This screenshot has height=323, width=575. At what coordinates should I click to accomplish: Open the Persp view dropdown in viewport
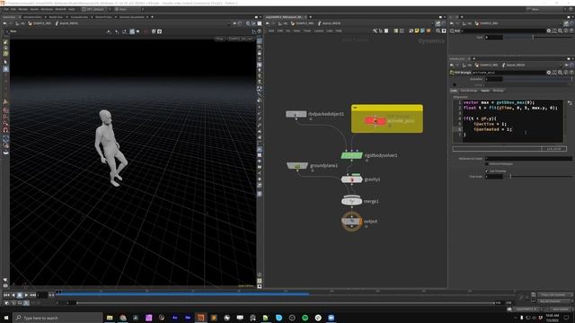[219, 39]
